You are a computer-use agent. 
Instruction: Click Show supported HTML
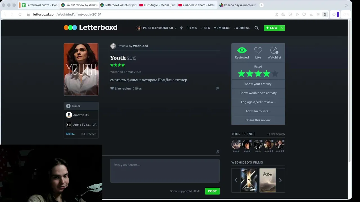185,191
